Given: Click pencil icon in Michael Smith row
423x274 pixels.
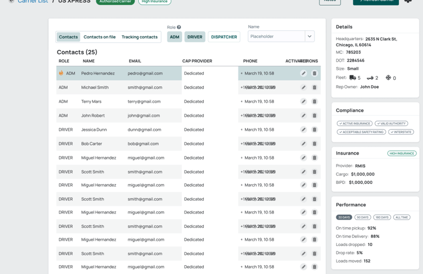Looking at the screenshot, I should pos(303,87).
